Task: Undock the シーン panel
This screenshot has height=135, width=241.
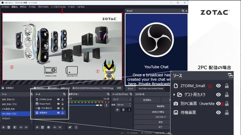Action: [32, 94]
